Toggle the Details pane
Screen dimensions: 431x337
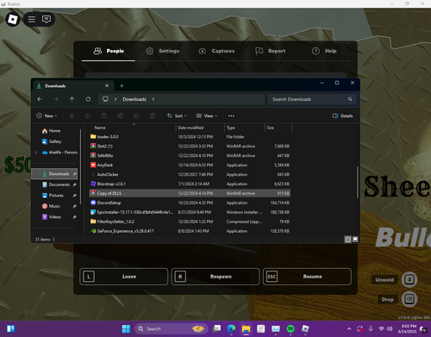[342, 115]
